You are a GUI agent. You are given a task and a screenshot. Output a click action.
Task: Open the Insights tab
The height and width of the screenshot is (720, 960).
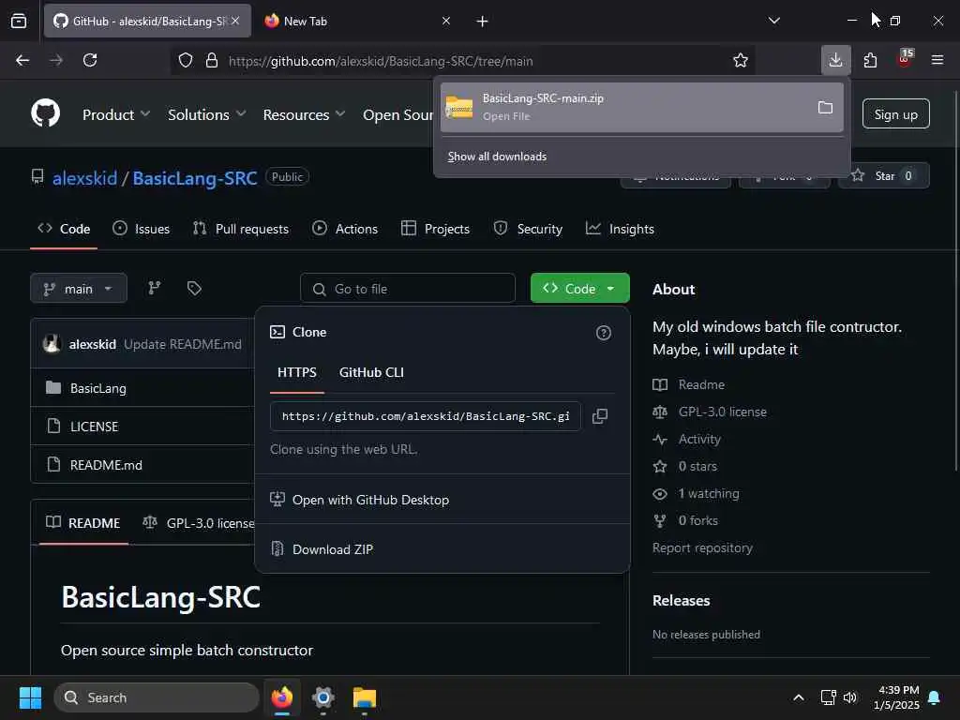point(621,229)
